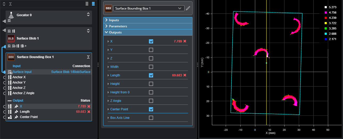Switch to detailed list view icon
Image resolution: width=343 pixels, height=139 pixels.
(93, 4)
